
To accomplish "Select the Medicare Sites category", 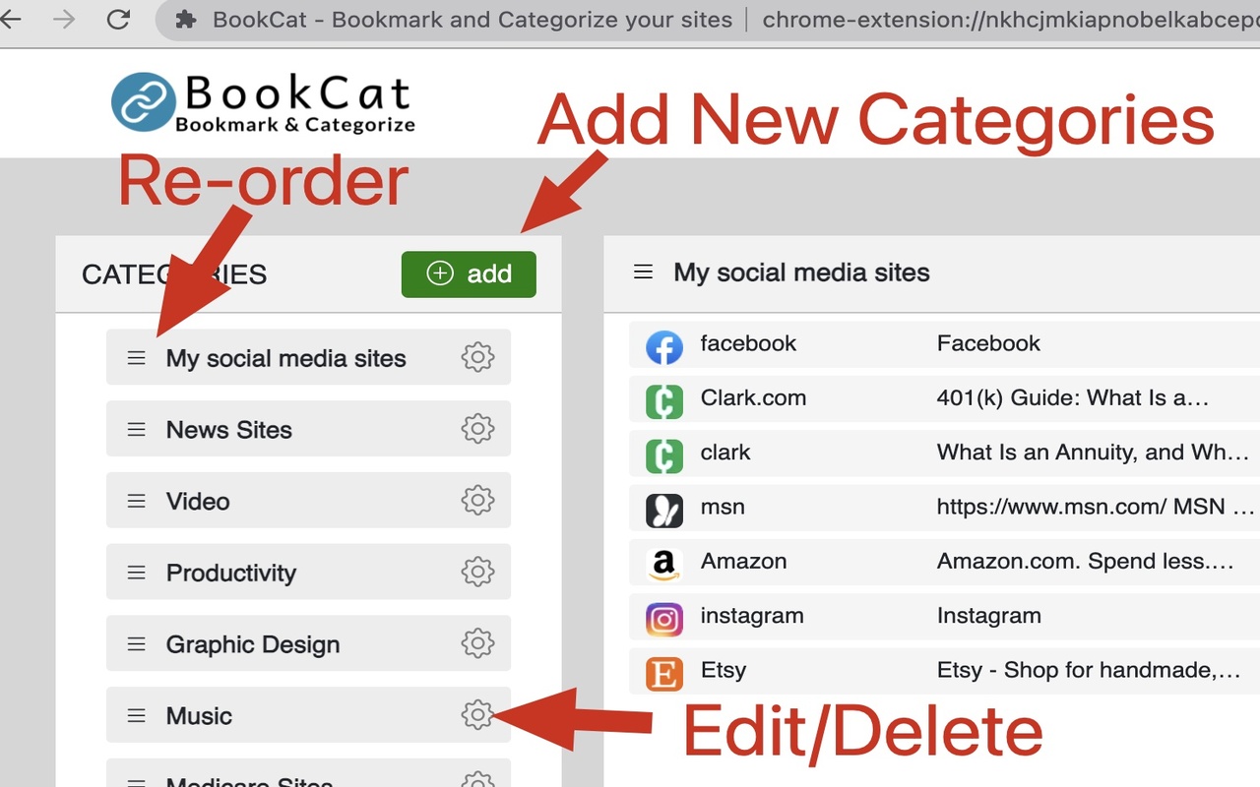I will tap(251, 780).
